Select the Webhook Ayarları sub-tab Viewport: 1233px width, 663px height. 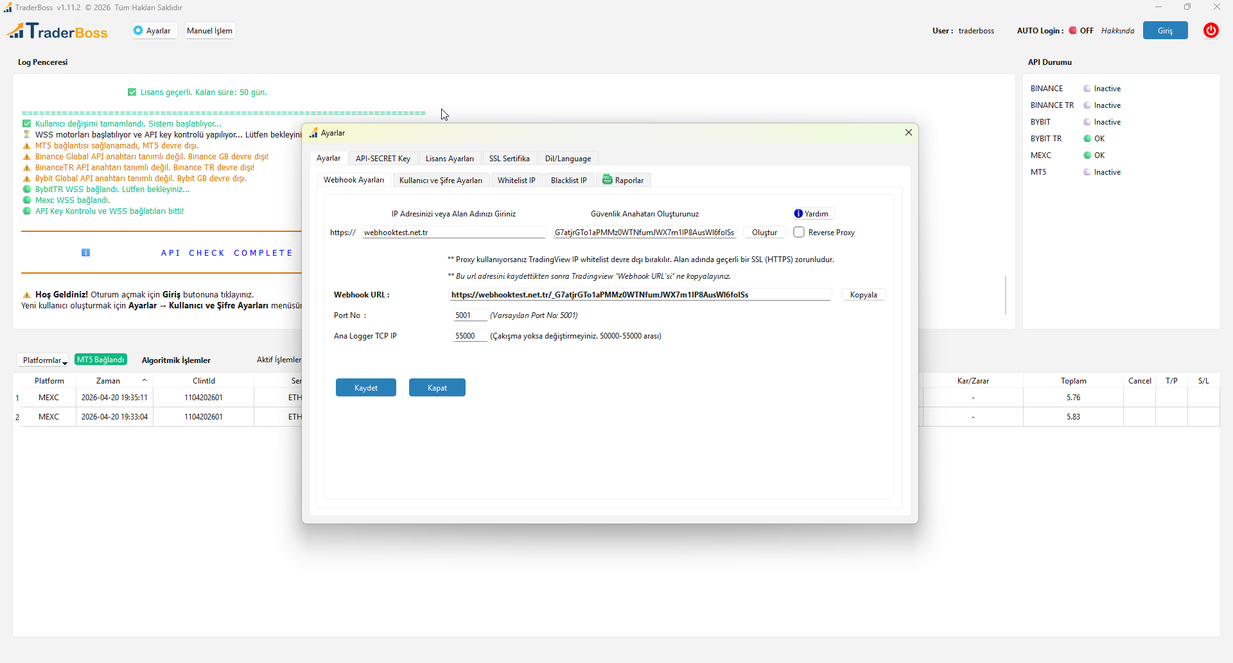click(354, 180)
